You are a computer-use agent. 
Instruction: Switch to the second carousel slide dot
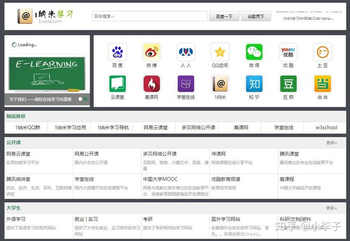[x=86, y=99]
